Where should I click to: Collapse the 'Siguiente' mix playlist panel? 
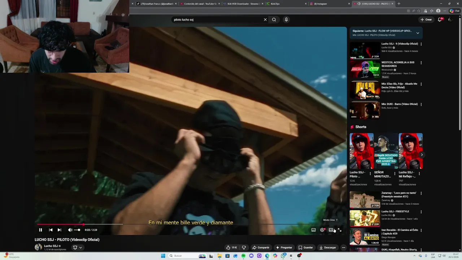pyautogui.click(x=418, y=33)
